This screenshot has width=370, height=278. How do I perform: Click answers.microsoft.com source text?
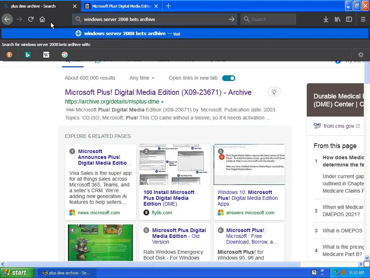pyautogui.click(x=250, y=212)
